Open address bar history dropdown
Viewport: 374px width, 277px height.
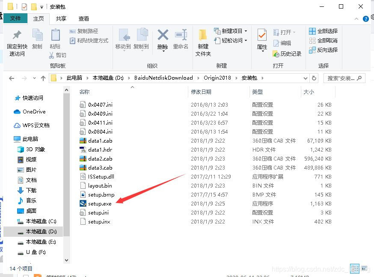click(x=305, y=78)
